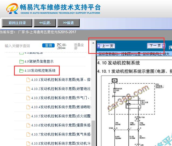Click the 当前车型 vehicle model text
The height and width of the screenshot is (146, 172).
pyautogui.click(x=38, y=32)
